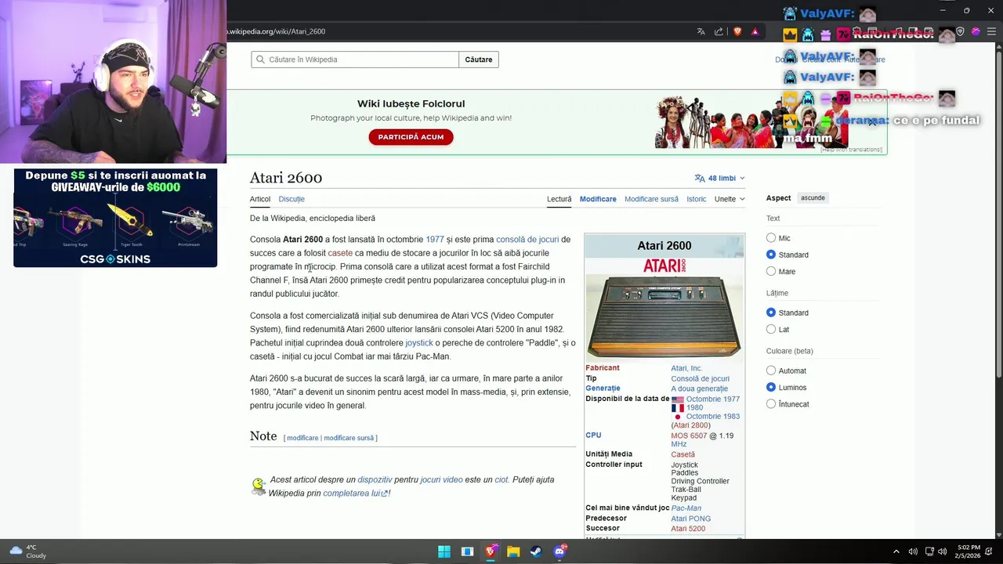
Task: Open the weather widget on taskbar
Action: [27, 551]
